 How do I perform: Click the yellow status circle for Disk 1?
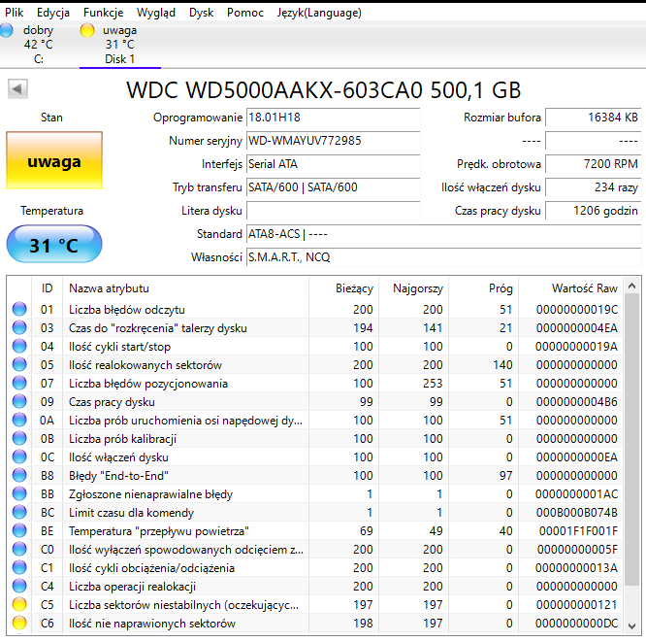pos(87,30)
